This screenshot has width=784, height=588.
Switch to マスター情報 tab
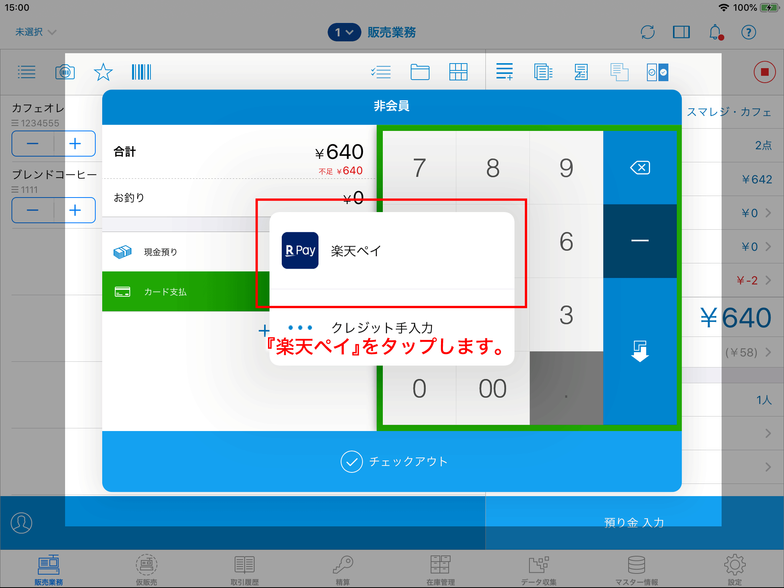click(x=637, y=570)
